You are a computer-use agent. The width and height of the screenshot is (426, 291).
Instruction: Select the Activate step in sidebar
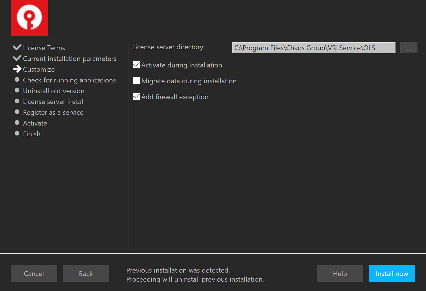pyautogui.click(x=35, y=123)
